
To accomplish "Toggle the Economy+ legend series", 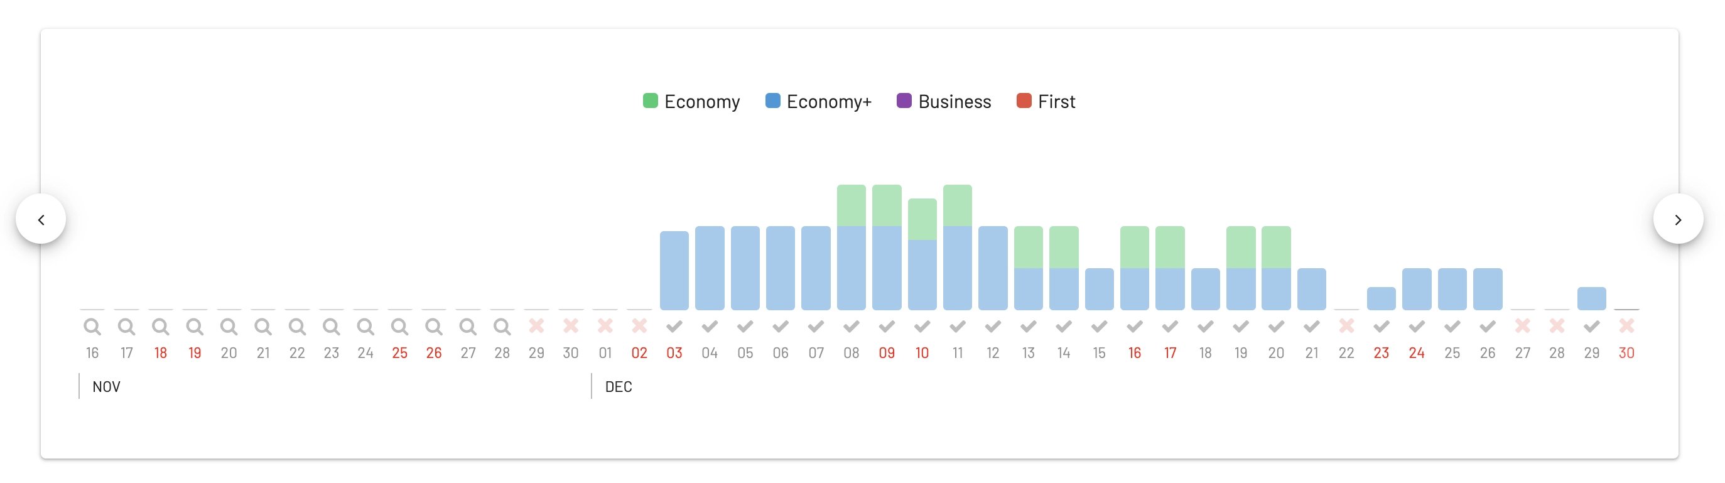I will tap(818, 102).
